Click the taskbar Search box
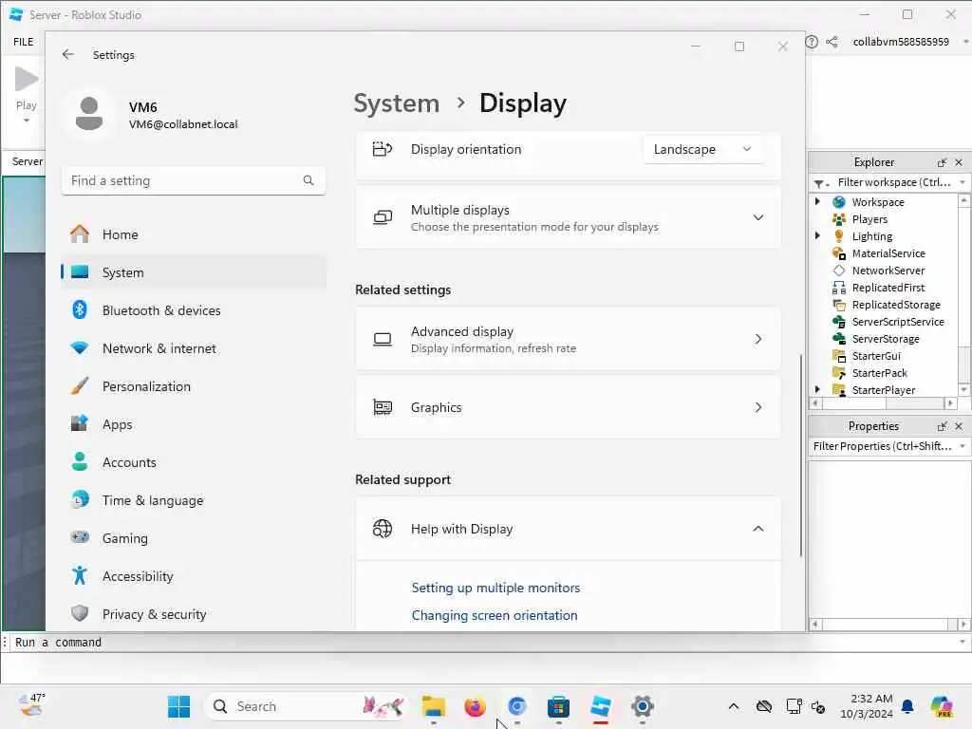 click(x=307, y=706)
